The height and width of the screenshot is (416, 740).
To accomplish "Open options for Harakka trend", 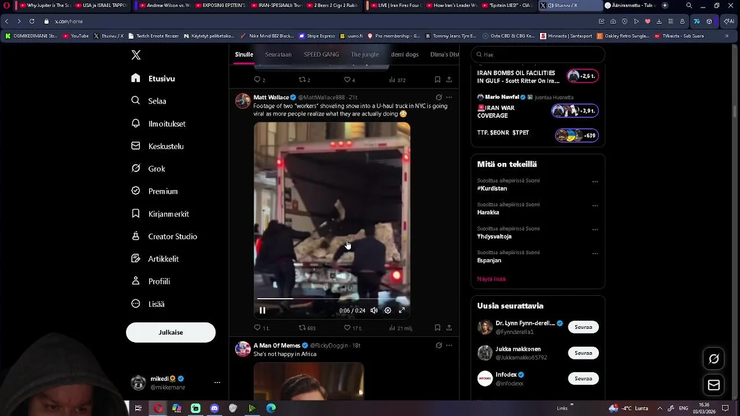I will (595, 206).
